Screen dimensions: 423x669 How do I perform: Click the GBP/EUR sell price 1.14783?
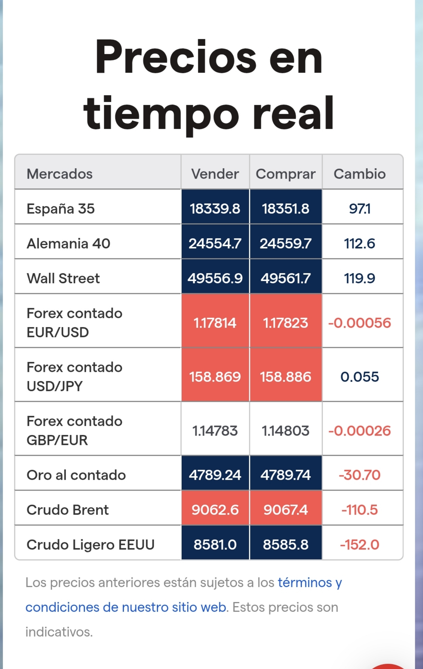tap(215, 430)
